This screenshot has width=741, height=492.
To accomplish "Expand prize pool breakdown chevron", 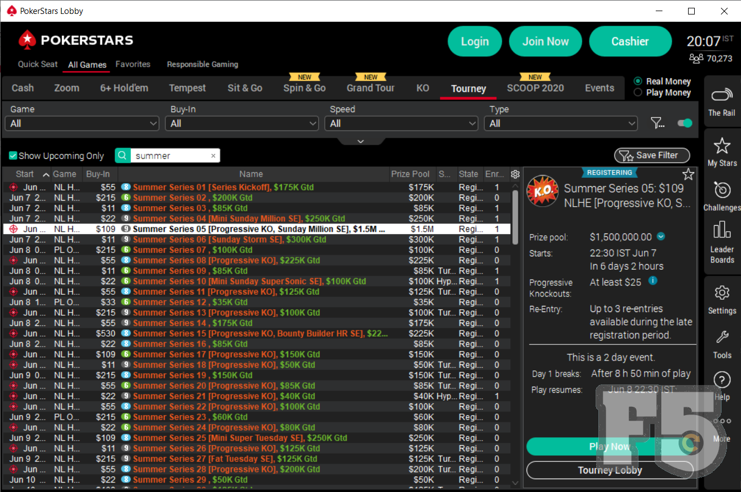I will click(661, 237).
